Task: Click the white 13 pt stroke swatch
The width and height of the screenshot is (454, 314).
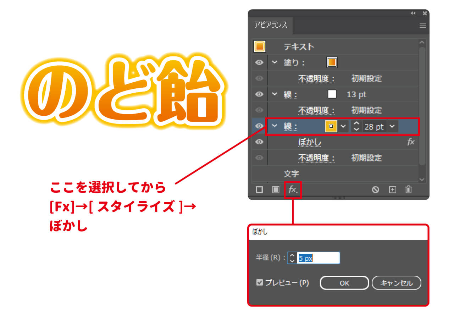Action: [332, 94]
